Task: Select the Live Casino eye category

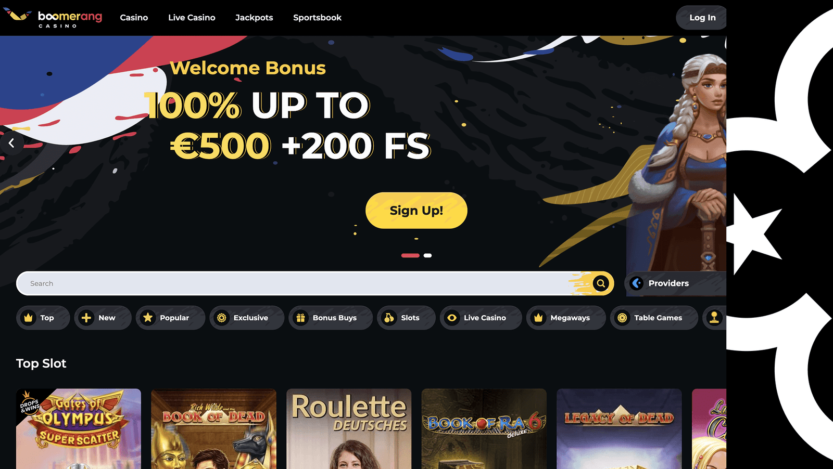Action: 481,318
